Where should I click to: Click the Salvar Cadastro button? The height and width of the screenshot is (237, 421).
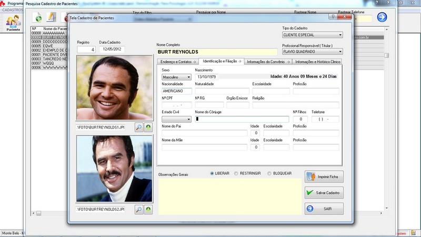click(324, 193)
